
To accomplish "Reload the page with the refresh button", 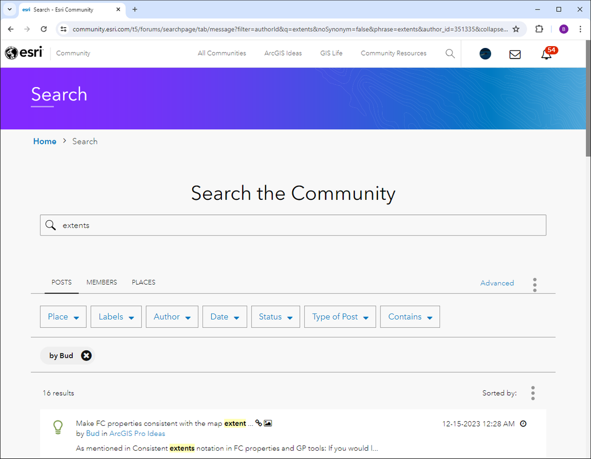I will click(x=44, y=29).
